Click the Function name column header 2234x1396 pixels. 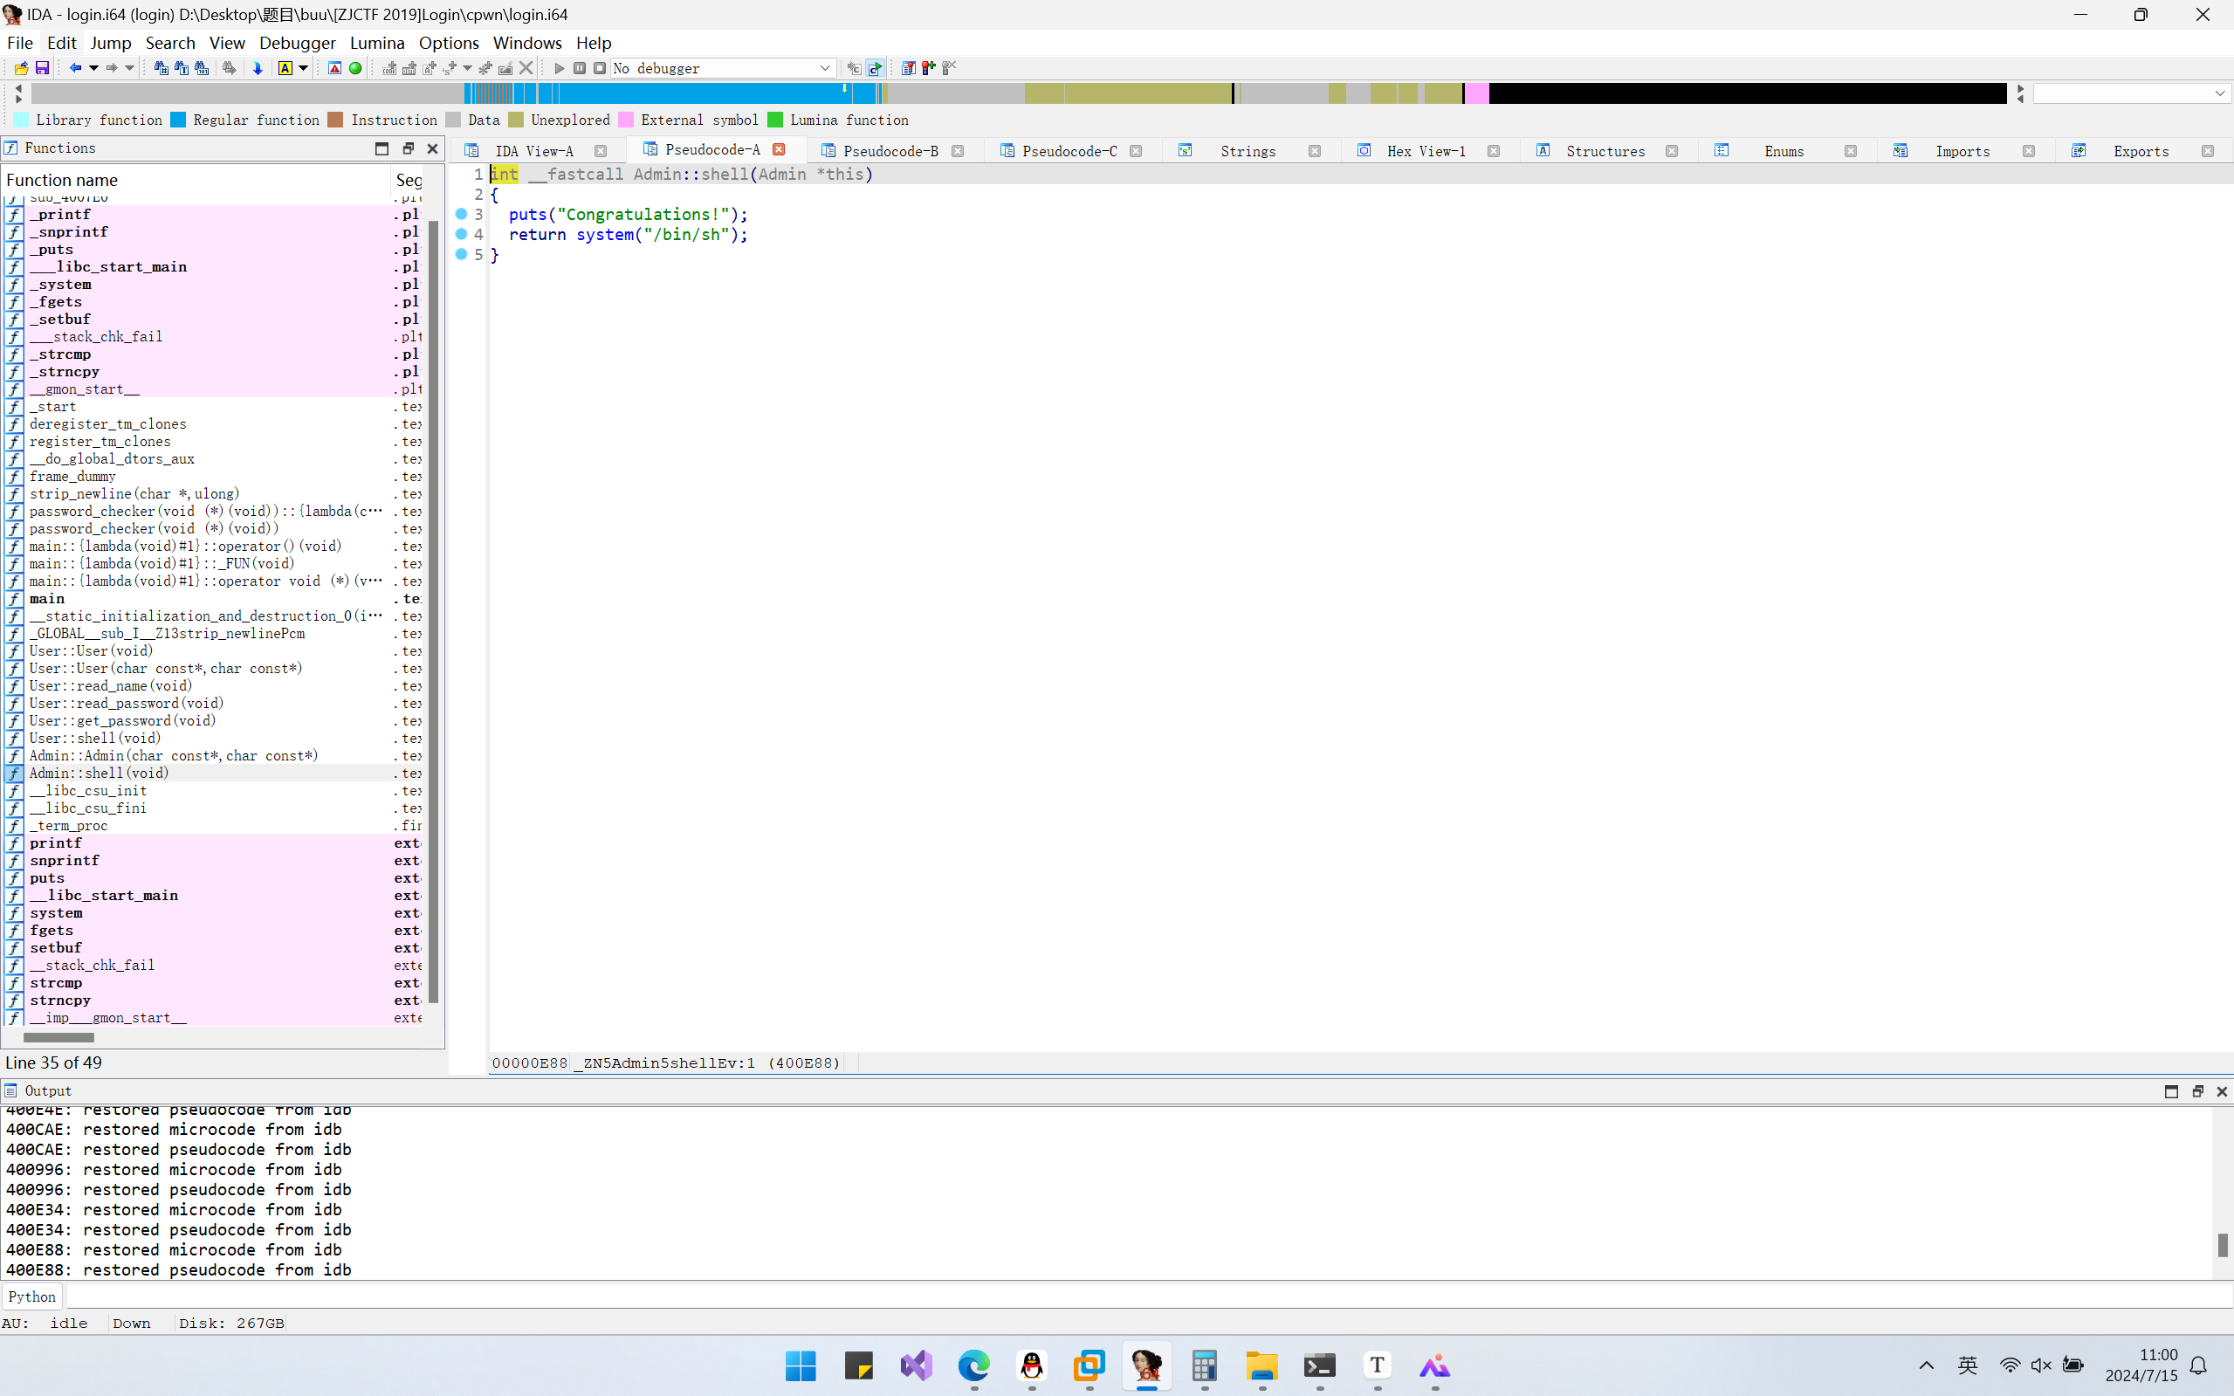[196, 179]
